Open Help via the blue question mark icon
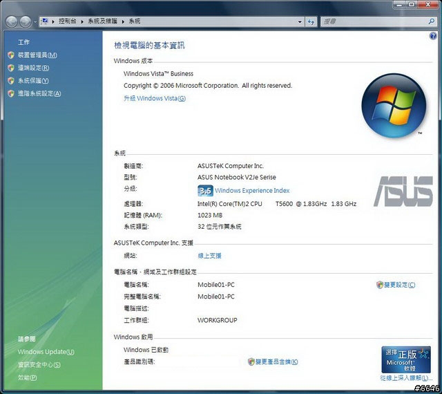Screen dimensions: 442x394 (x=433, y=36)
